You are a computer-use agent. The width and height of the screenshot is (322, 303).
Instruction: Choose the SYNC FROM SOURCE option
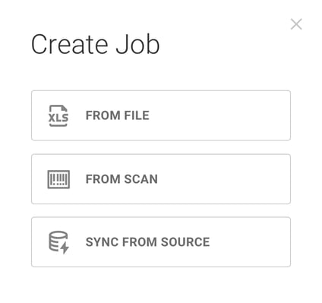click(161, 242)
